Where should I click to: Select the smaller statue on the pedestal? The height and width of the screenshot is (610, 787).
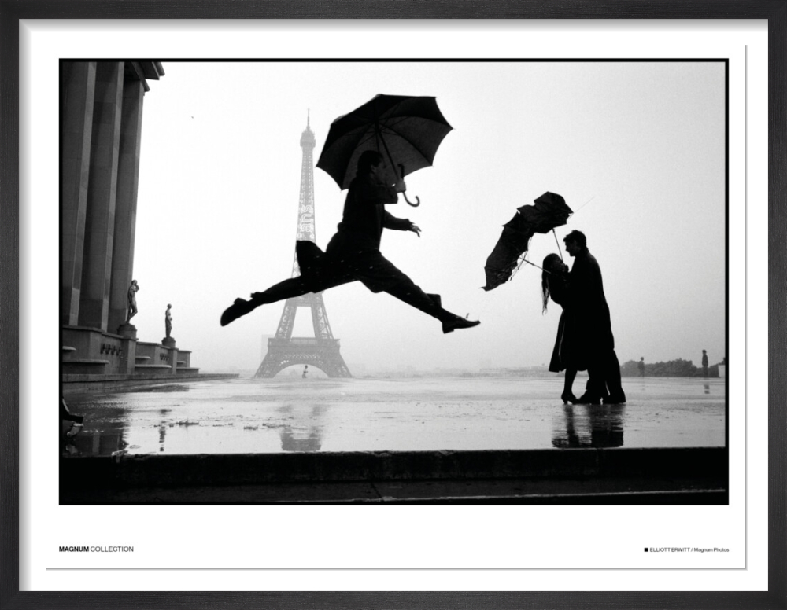(168, 322)
